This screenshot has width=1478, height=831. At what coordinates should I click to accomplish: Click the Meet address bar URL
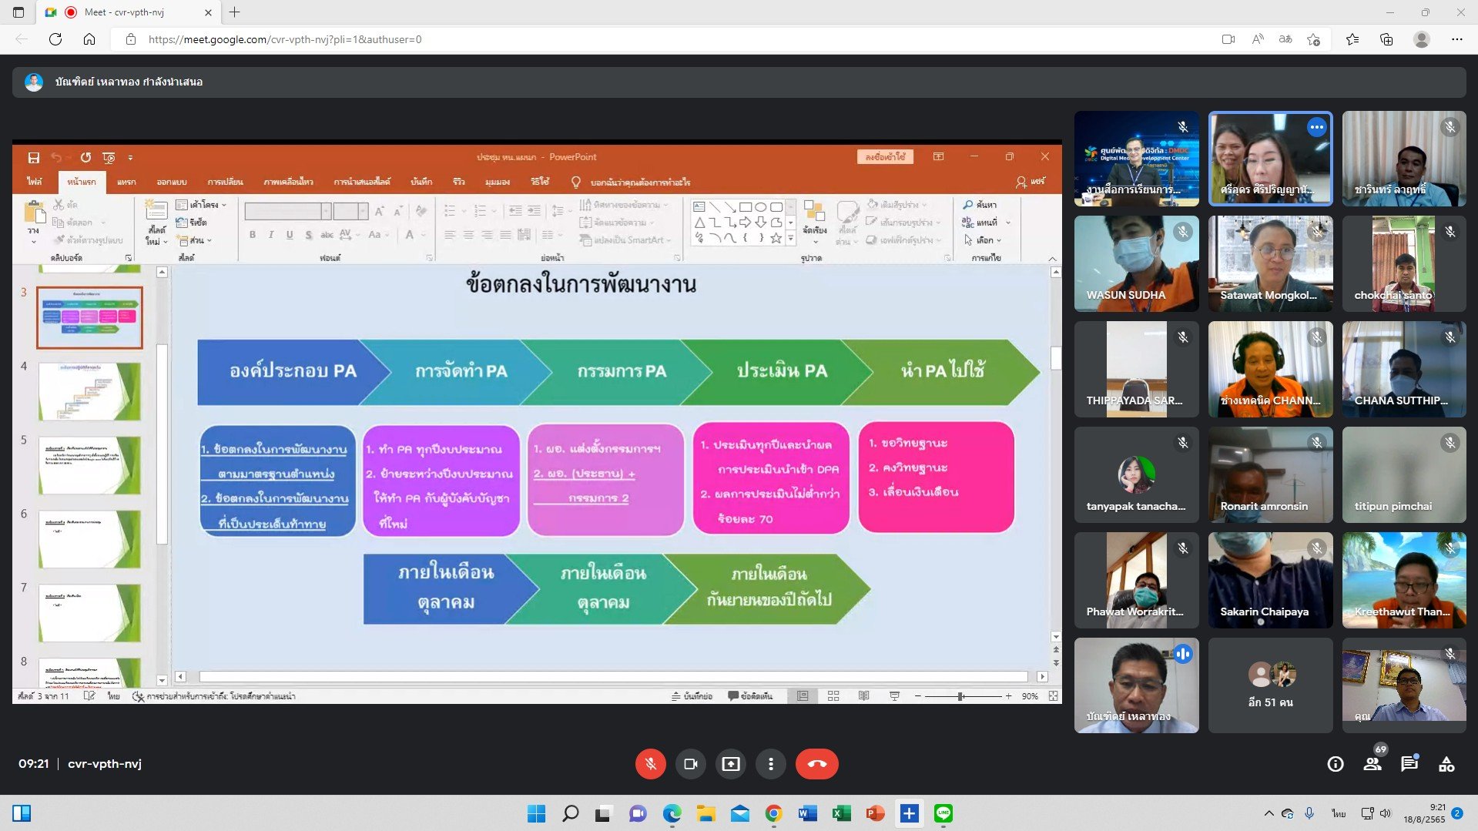coord(285,39)
